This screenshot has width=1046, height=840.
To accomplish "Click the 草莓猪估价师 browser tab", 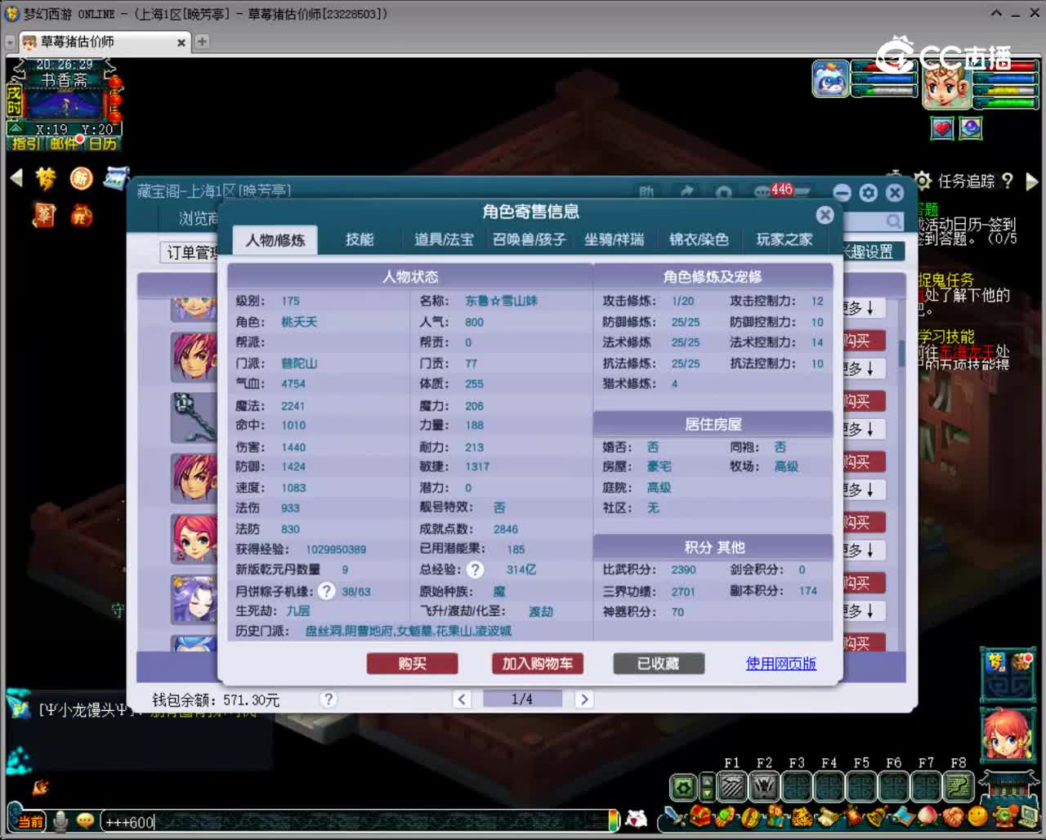I will coord(105,42).
